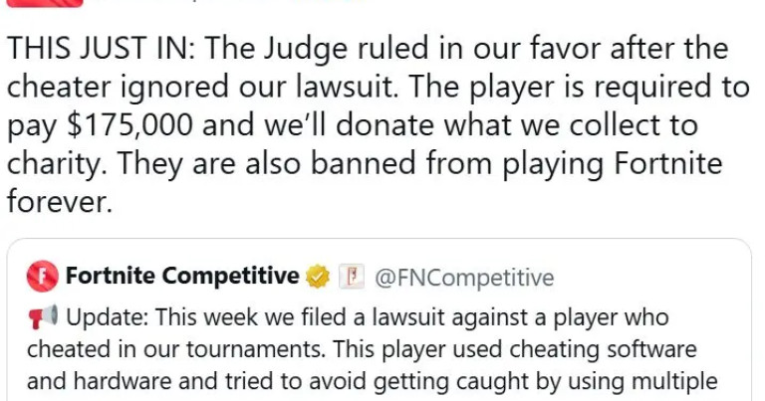Click the megaphone emoji before "Update"

point(43,317)
